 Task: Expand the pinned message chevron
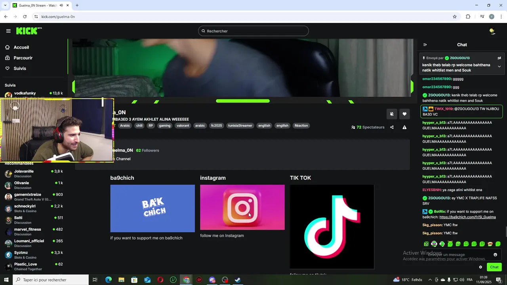(x=499, y=66)
